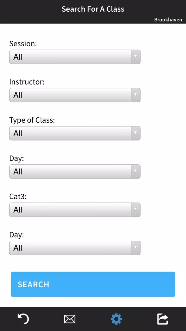
Task: Open the Day dropdown just above SEARCH
Action: [x=75, y=248]
